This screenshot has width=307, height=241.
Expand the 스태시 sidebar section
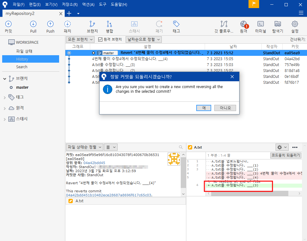[5, 119]
